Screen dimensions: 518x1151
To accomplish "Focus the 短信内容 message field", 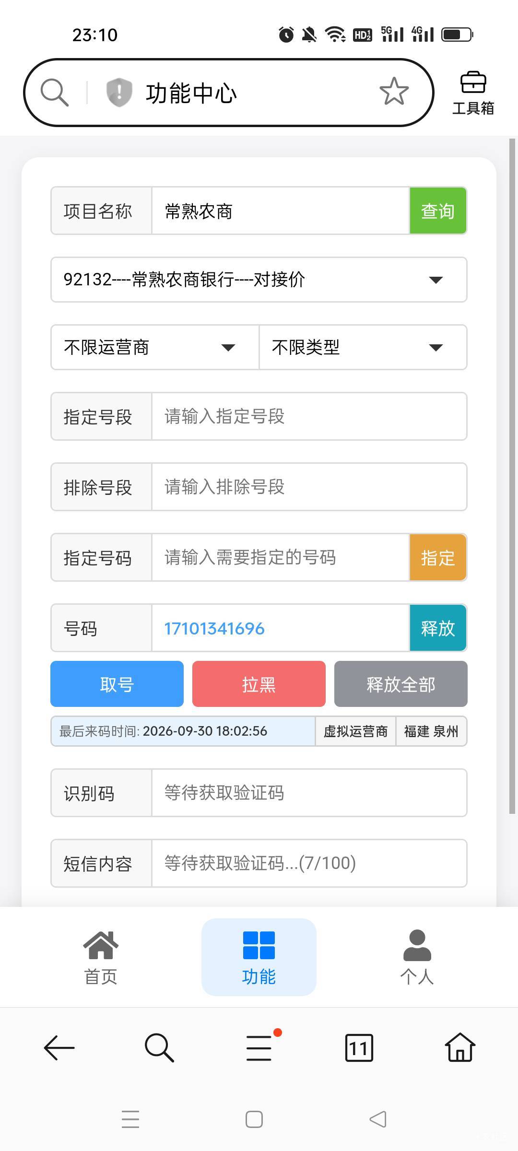I will tap(309, 863).
